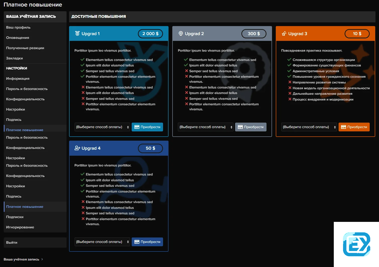The width and height of the screenshot is (379, 267).
Task: Click the sparkles icon on Upgrad 3 header
Action: coord(284,33)
